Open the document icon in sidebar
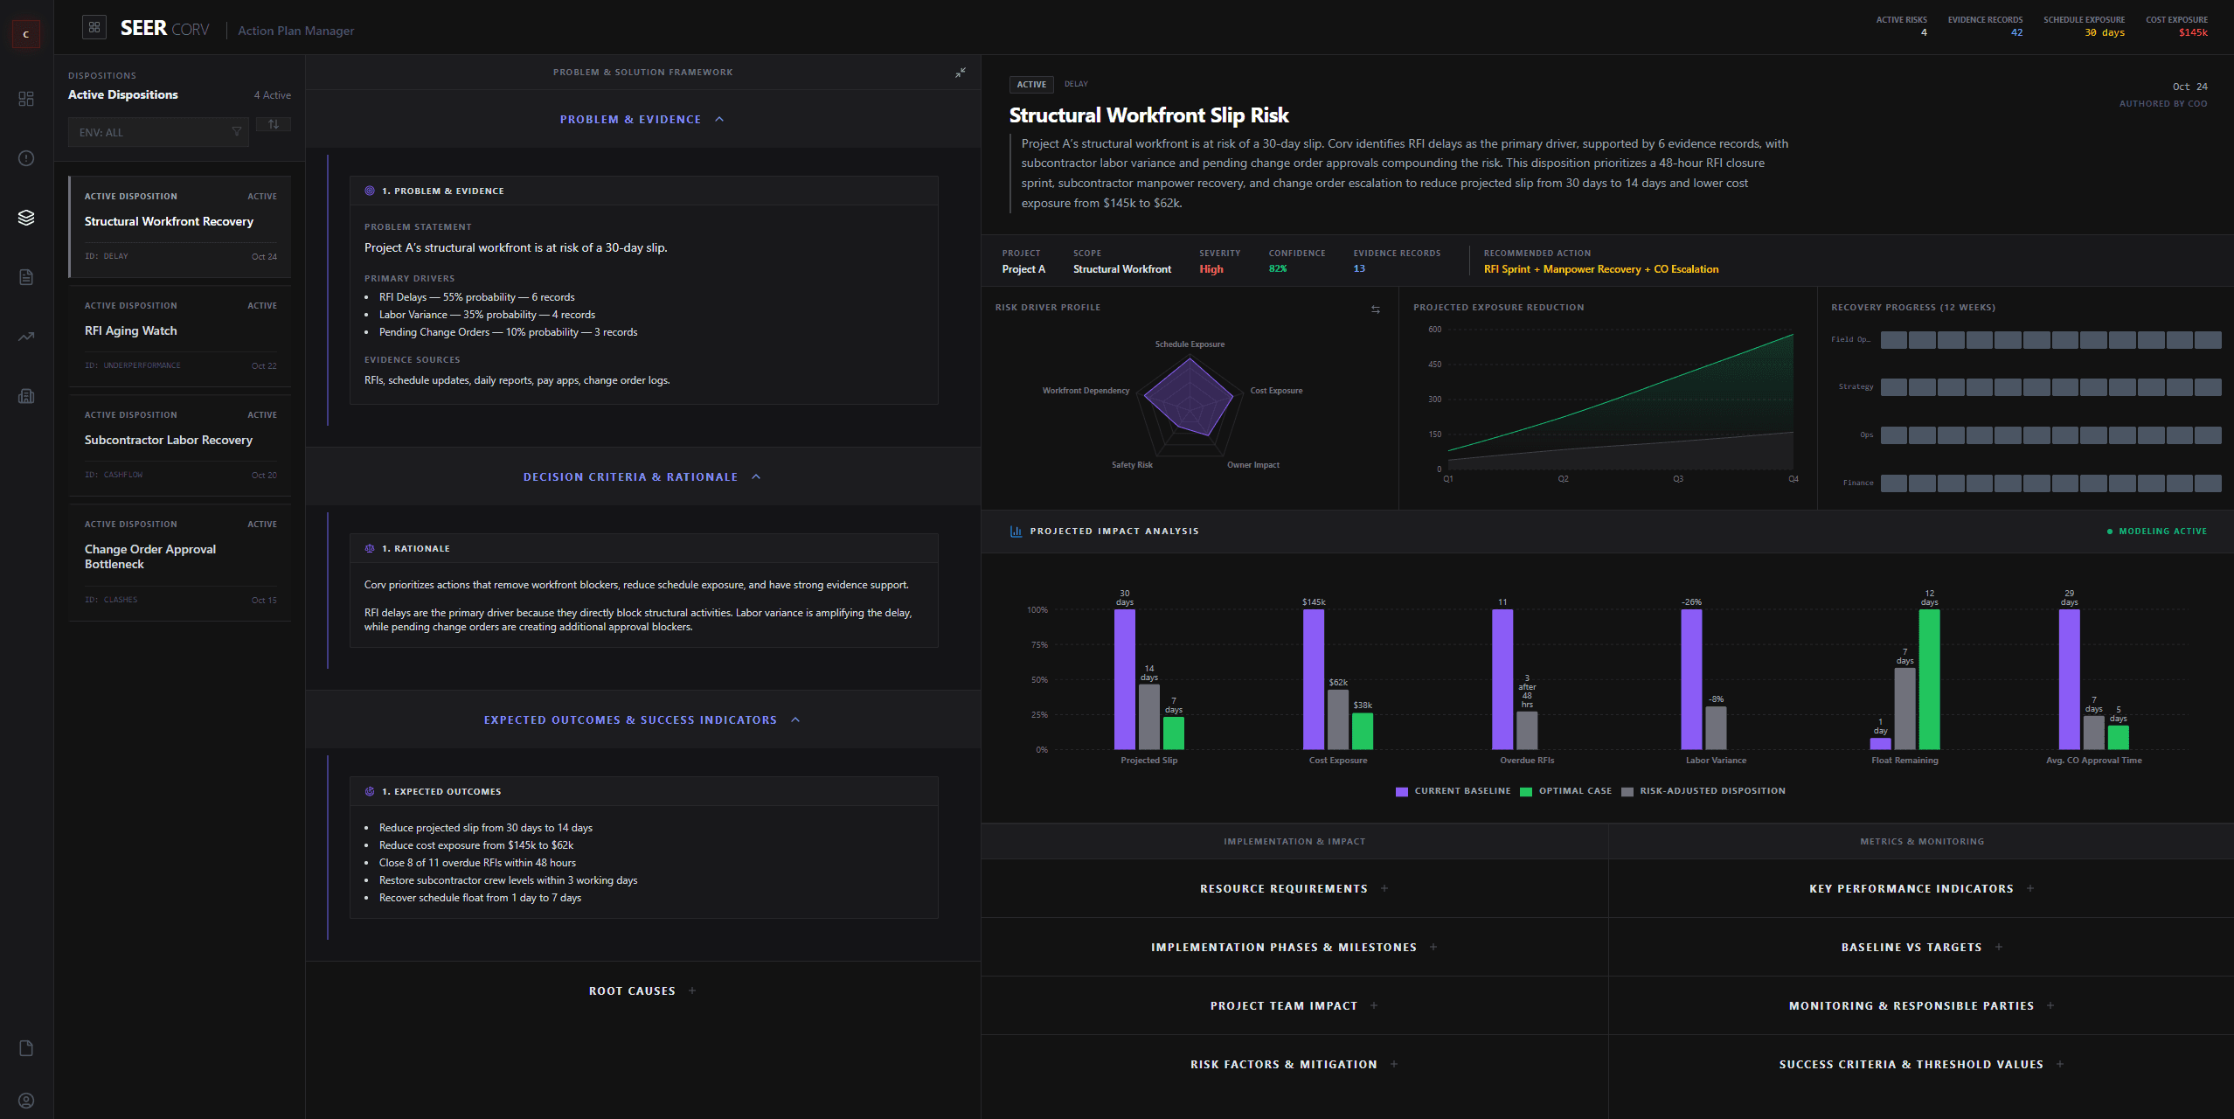The height and width of the screenshot is (1119, 2234). click(26, 277)
